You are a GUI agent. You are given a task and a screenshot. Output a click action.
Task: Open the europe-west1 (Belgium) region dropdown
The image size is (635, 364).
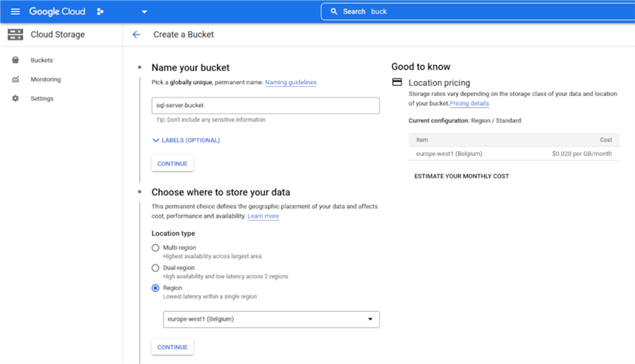tap(272, 319)
